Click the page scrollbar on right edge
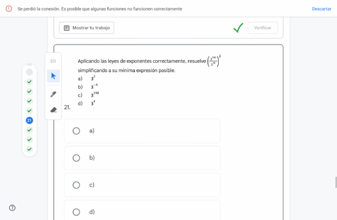 [x=336, y=182]
